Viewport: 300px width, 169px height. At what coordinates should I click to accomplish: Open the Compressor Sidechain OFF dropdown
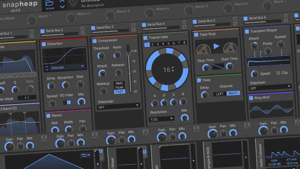point(118,106)
